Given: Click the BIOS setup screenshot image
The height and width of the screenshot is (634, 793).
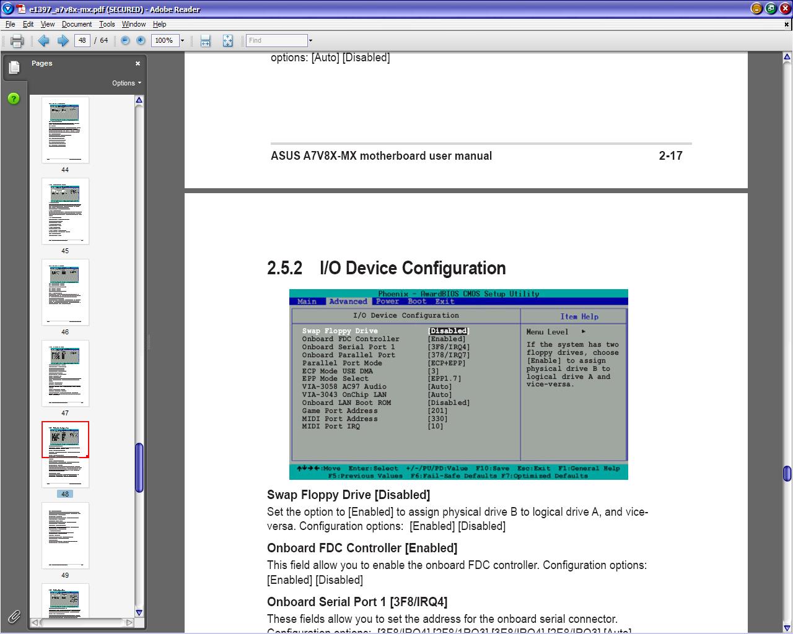Looking at the screenshot, I should (x=458, y=384).
